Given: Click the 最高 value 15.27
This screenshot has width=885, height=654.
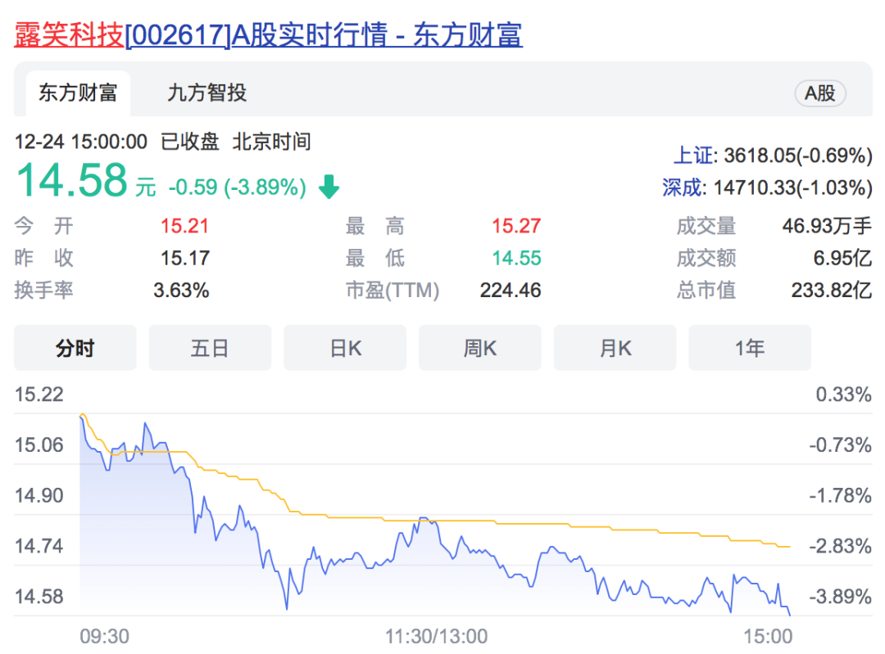Looking at the screenshot, I should [x=516, y=226].
